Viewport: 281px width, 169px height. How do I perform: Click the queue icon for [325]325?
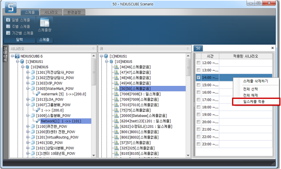point(116,148)
